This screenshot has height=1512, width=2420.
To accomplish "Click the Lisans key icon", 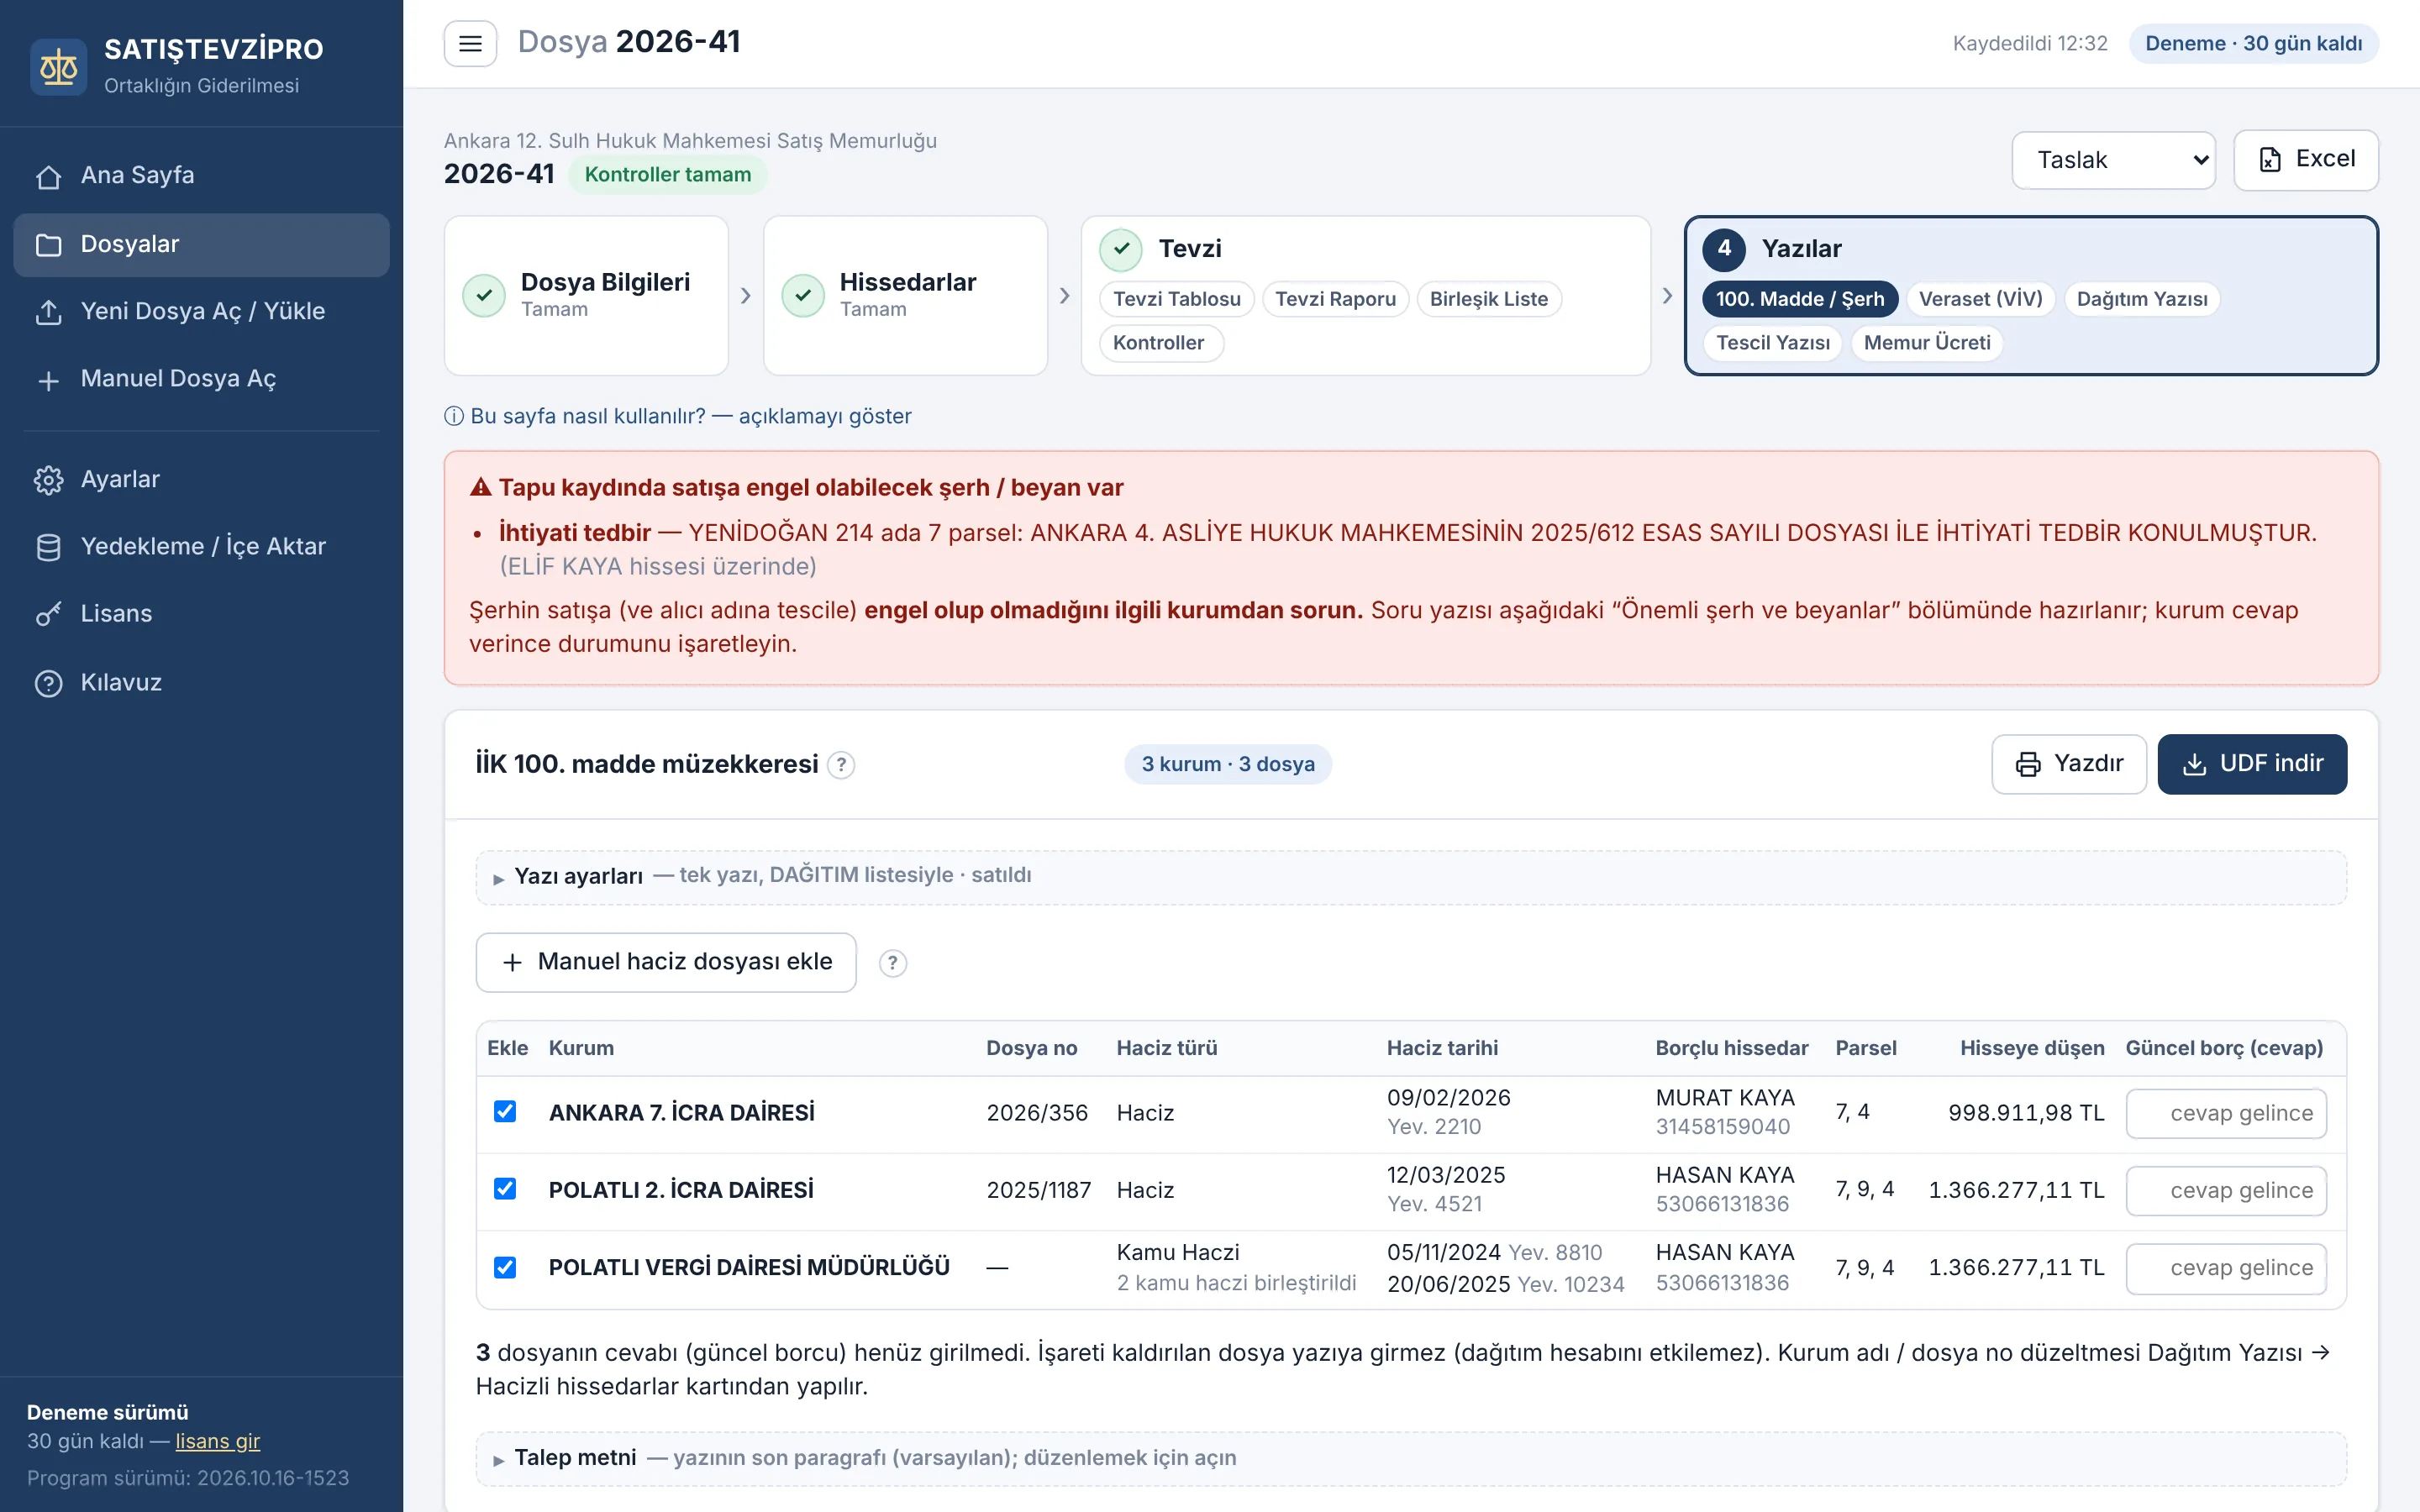I will click(x=48, y=614).
